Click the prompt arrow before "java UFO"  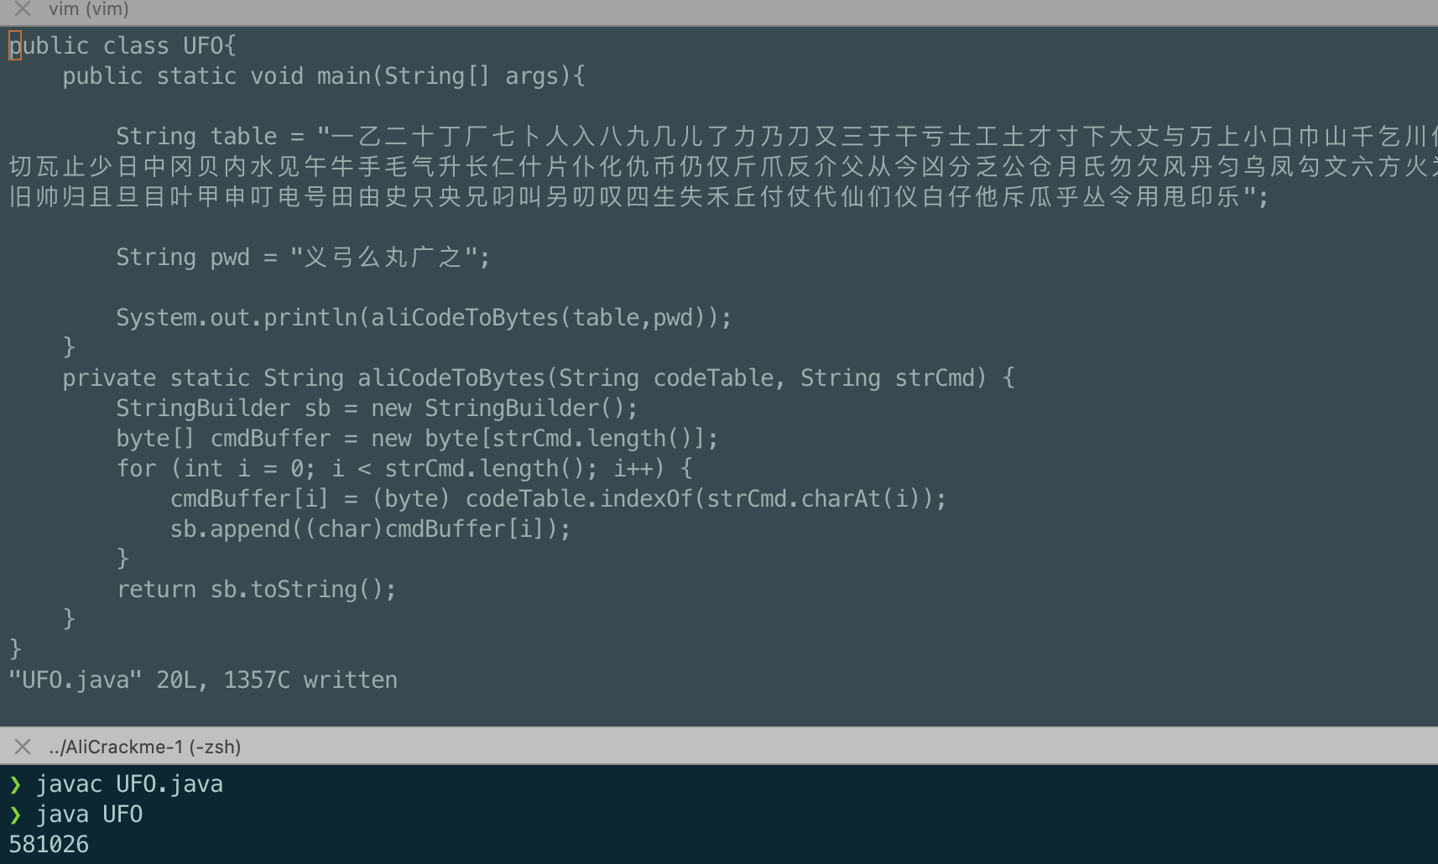coord(15,815)
